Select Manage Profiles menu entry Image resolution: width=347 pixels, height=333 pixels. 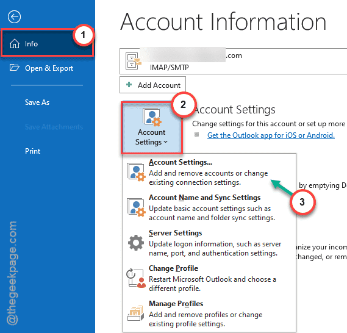tap(209, 313)
